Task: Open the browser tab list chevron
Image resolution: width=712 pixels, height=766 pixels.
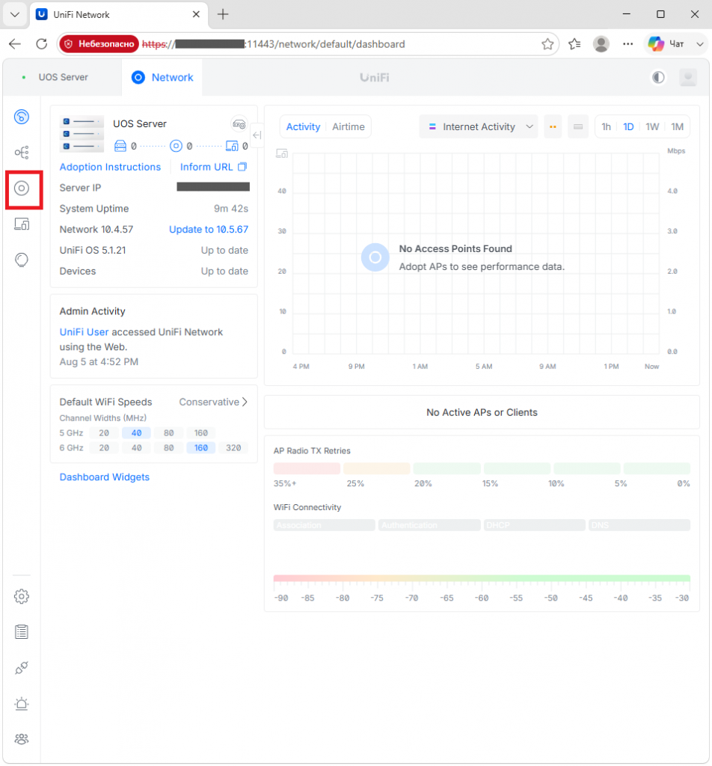Action: [15, 14]
